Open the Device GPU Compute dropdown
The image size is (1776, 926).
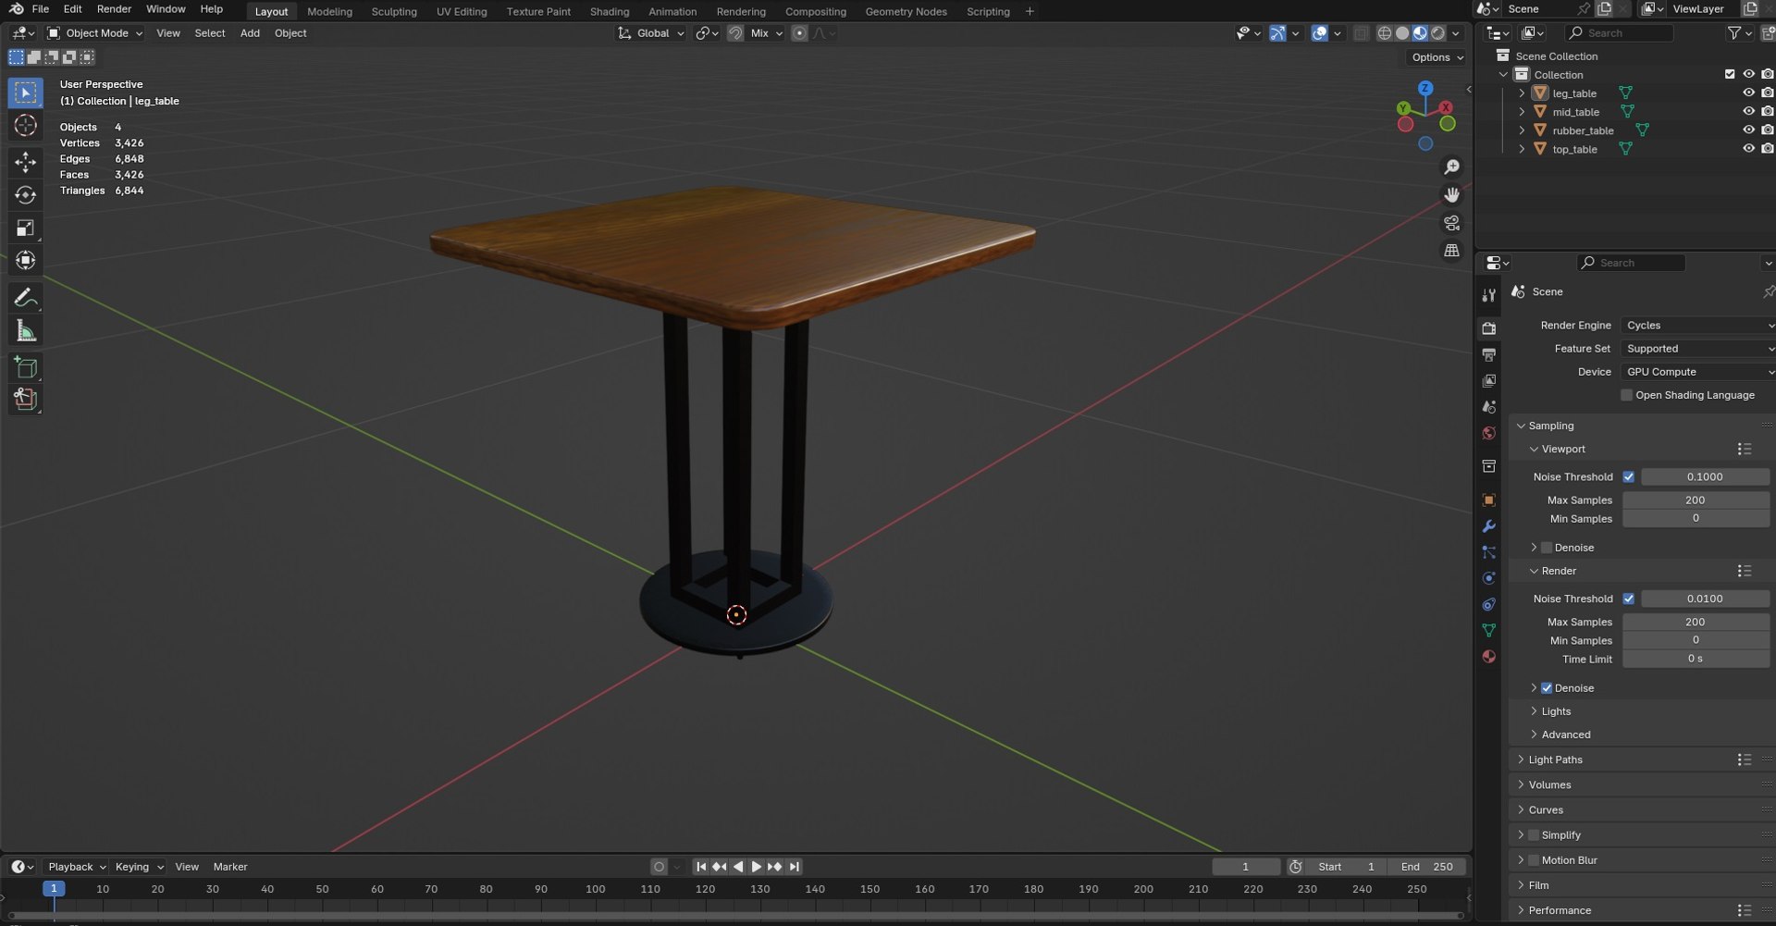1698,372
